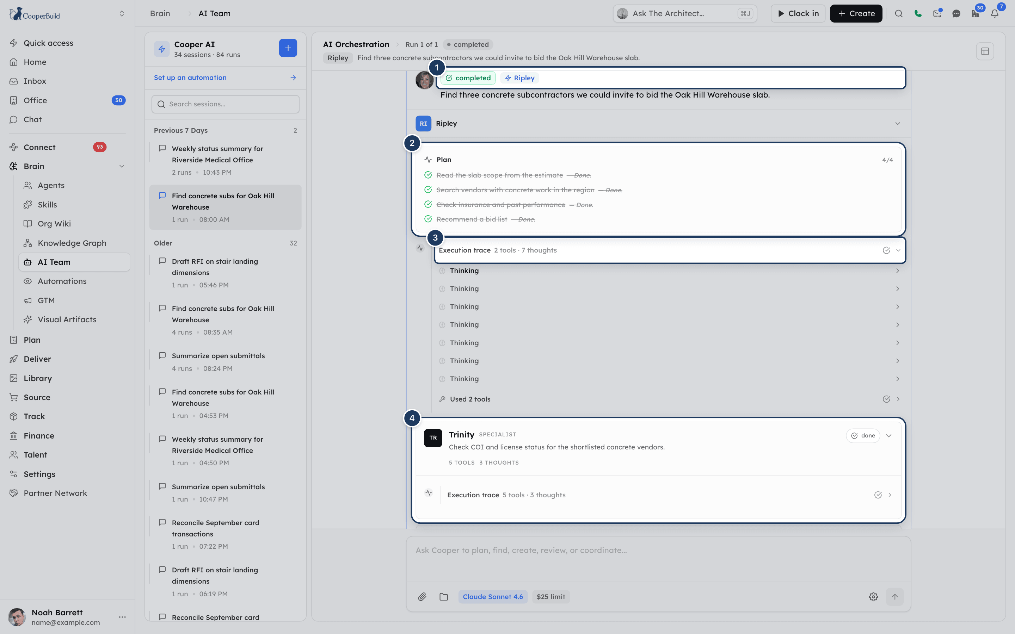Viewport: 1015px width, 634px height.
Task: Open the notifications bell icon
Action: click(995, 13)
